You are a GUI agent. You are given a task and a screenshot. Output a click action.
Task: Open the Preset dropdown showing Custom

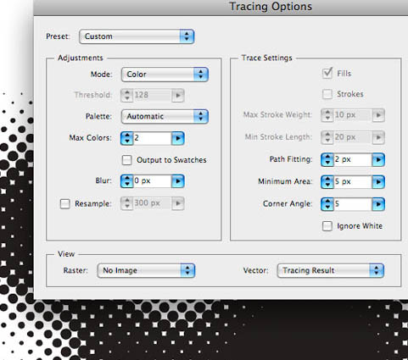click(137, 36)
